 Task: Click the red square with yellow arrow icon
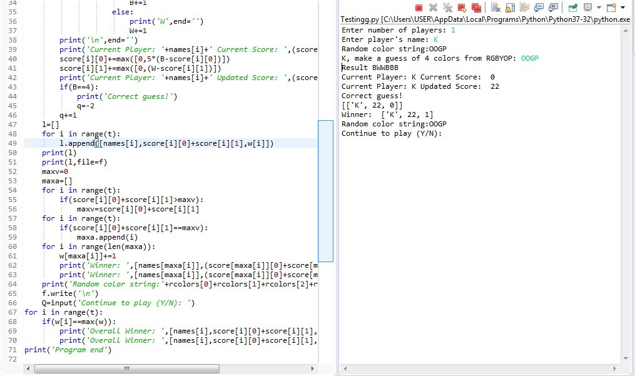tap(463, 8)
